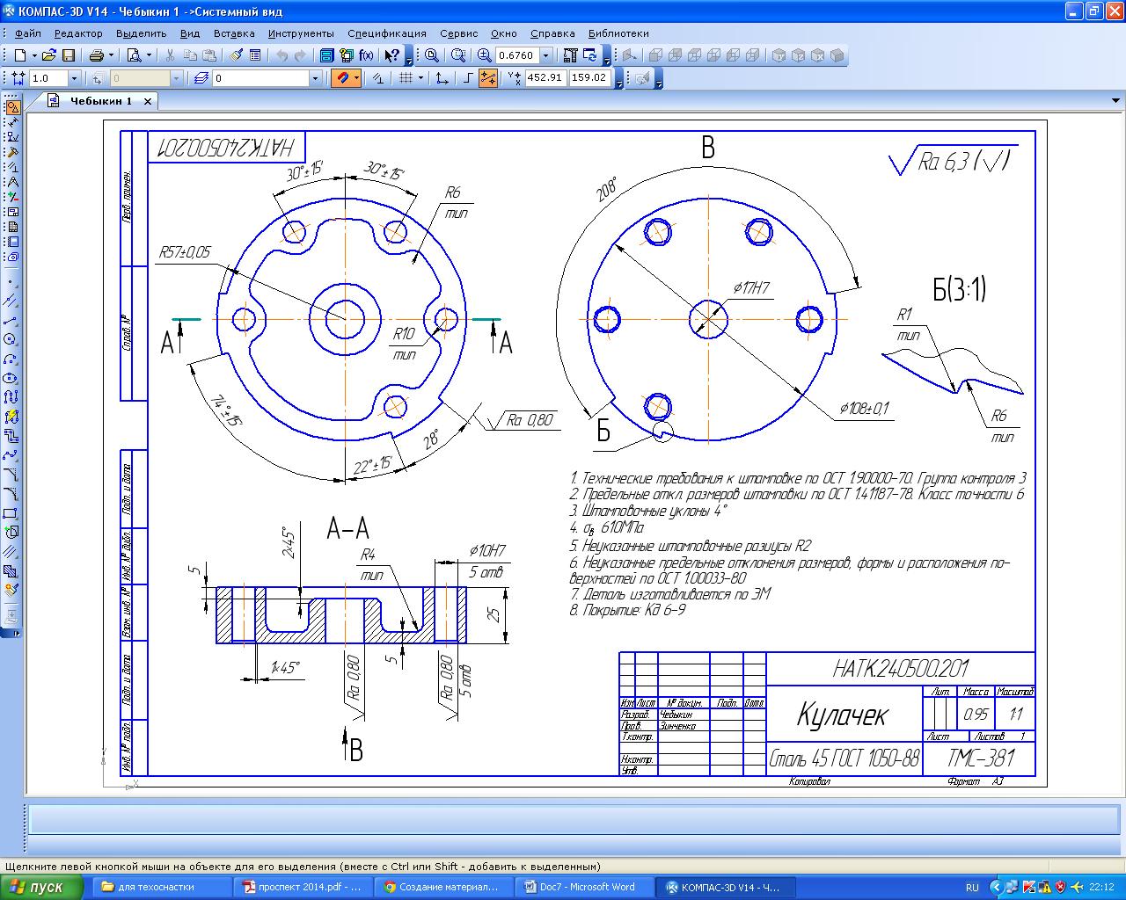
Task: Select the Circle drawing tool
Action: [x=11, y=339]
